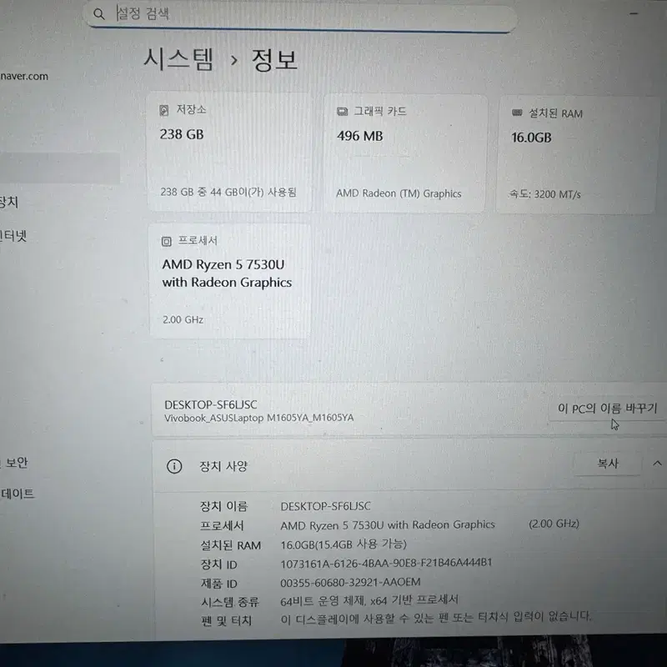Click 2.00 GHz in processor tile
The width and height of the screenshot is (667, 667).
coord(183,320)
